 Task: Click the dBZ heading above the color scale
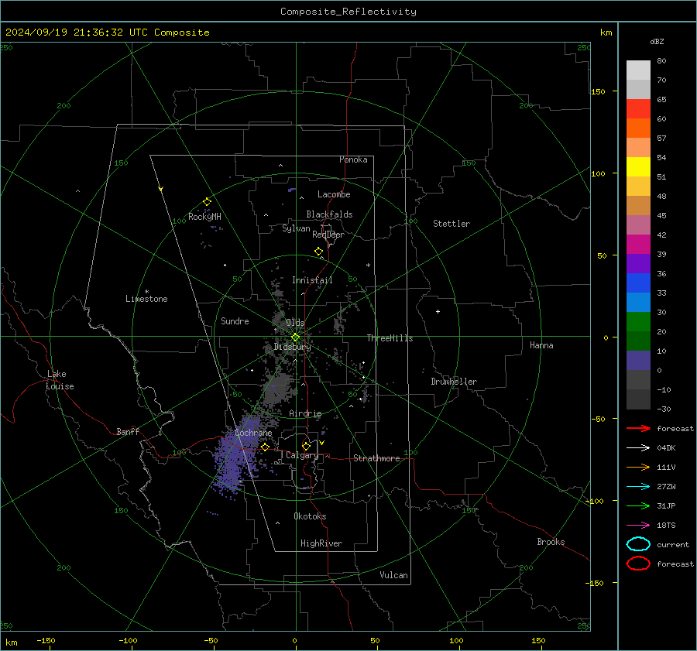pyautogui.click(x=657, y=41)
